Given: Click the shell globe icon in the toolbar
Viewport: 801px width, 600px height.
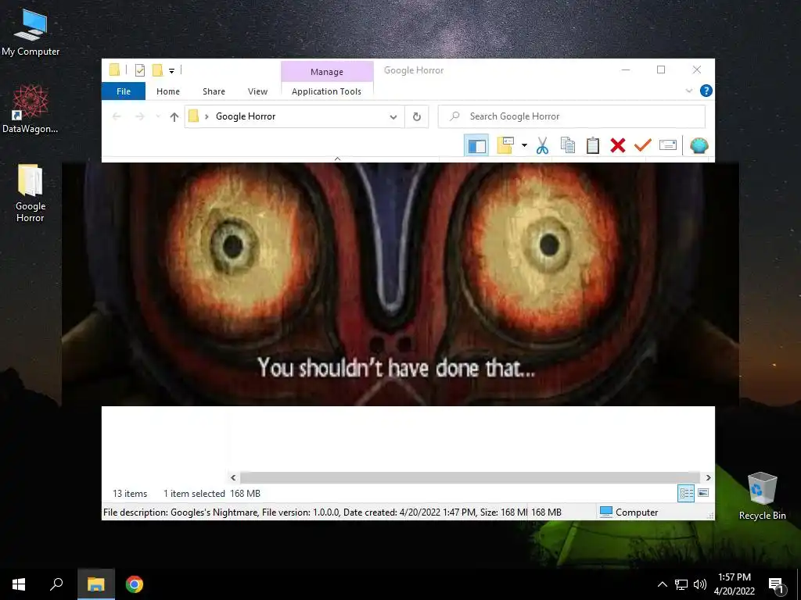Looking at the screenshot, I should tap(699, 145).
